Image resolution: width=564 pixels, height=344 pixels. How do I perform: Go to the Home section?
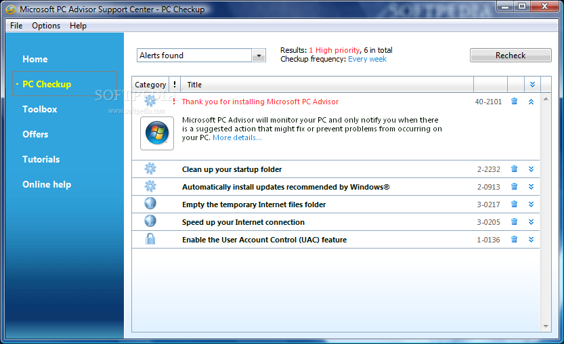[35, 59]
